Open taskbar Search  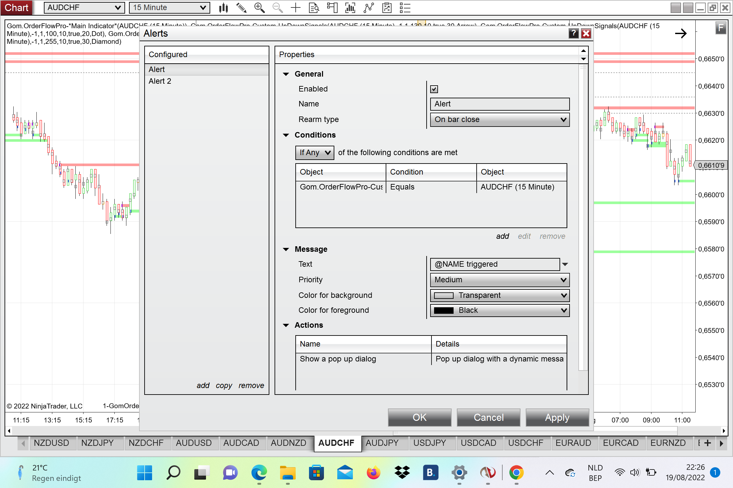pos(173,473)
